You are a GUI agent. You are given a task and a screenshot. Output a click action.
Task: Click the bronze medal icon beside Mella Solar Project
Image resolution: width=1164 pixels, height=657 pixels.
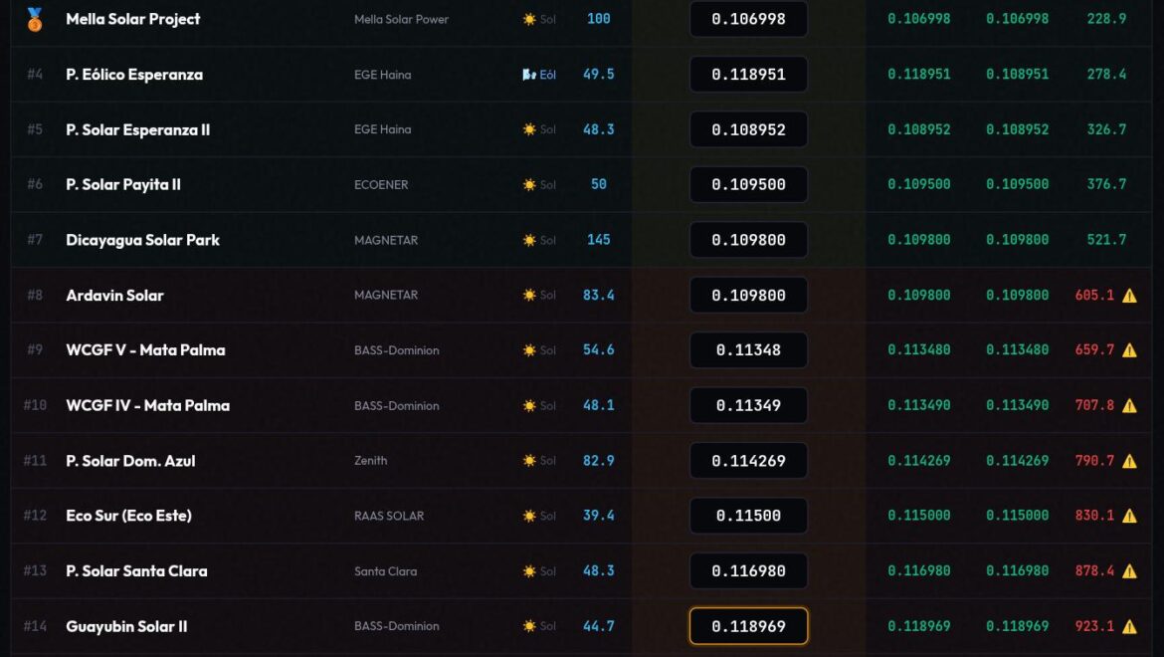(x=35, y=19)
